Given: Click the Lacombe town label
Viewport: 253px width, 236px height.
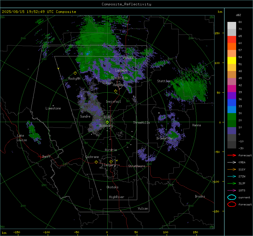Looking at the screenshot, I should pyautogui.click(x=121, y=70).
